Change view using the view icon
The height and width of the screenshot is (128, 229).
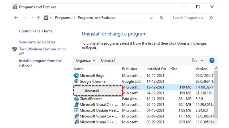pos(195,60)
